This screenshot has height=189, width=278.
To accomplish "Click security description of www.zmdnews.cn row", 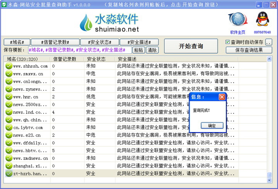I will [176, 158].
